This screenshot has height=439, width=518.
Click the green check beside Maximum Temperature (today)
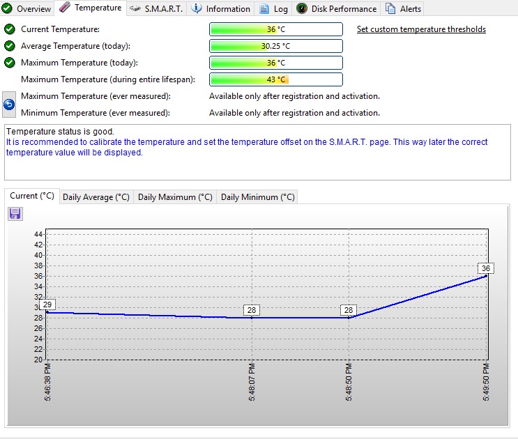tap(9, 63)
